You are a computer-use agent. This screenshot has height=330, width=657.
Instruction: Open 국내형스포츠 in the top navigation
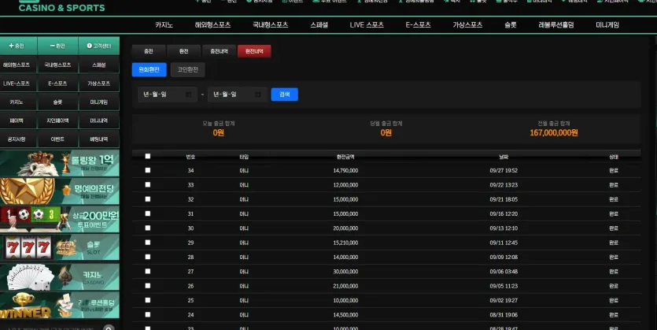tap(270, 24)
